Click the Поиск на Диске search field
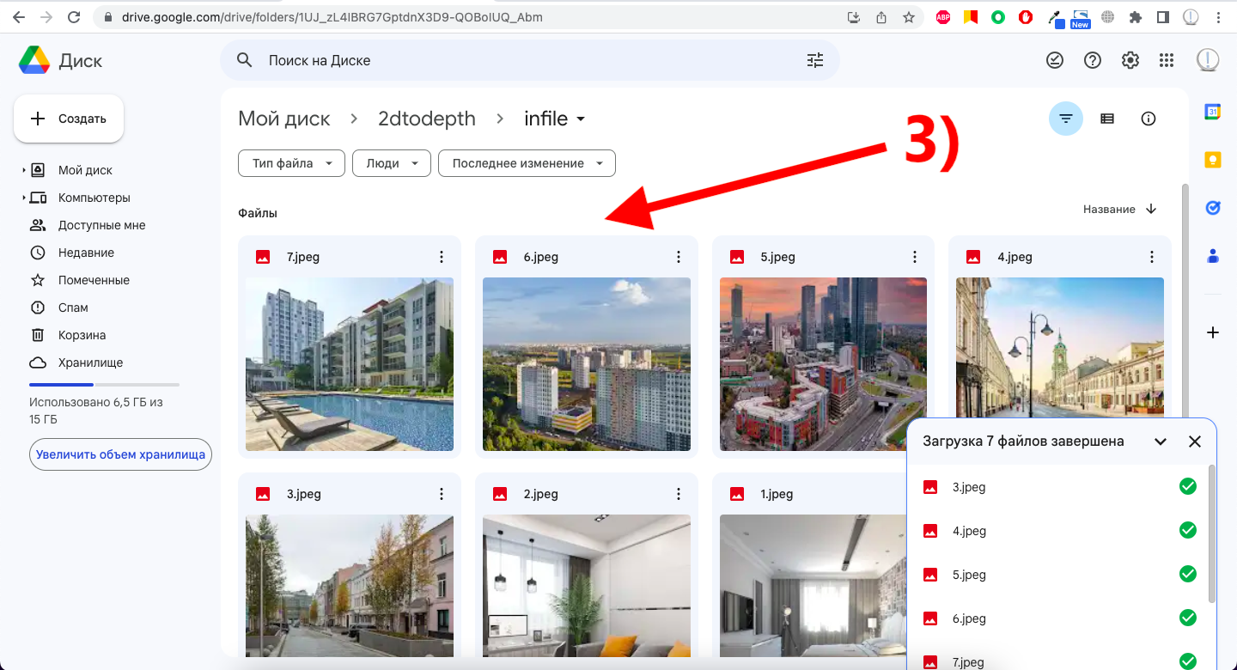1237x670 pixels. coord(530,60)
